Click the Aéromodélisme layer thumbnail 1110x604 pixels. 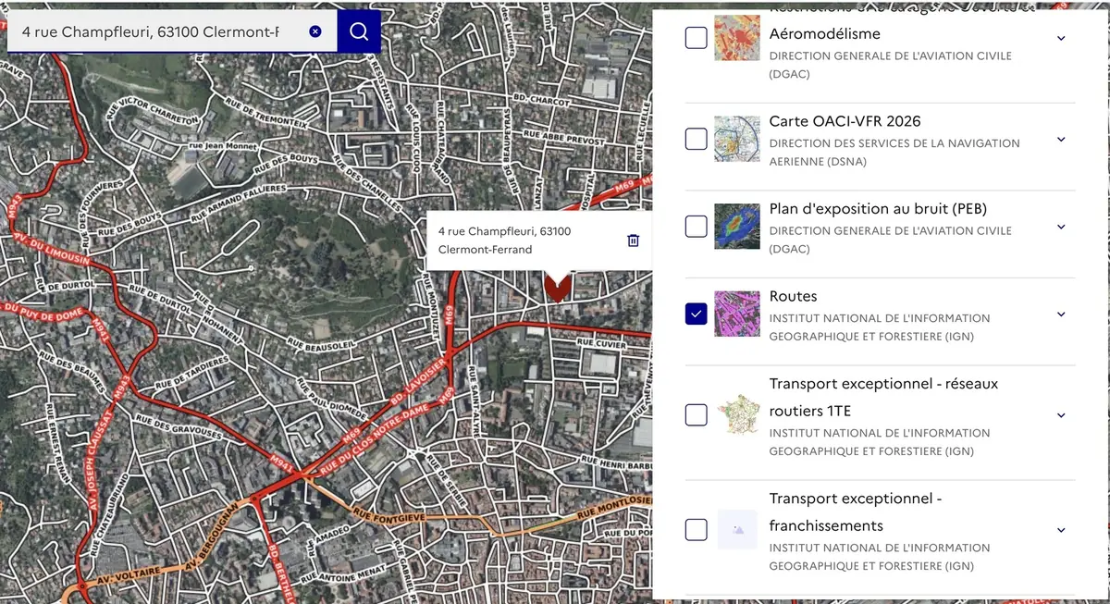tap(737, 38)
